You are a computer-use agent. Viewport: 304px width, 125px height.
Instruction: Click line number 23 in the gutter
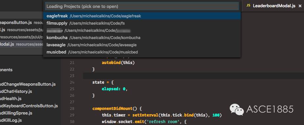point(72,76)
